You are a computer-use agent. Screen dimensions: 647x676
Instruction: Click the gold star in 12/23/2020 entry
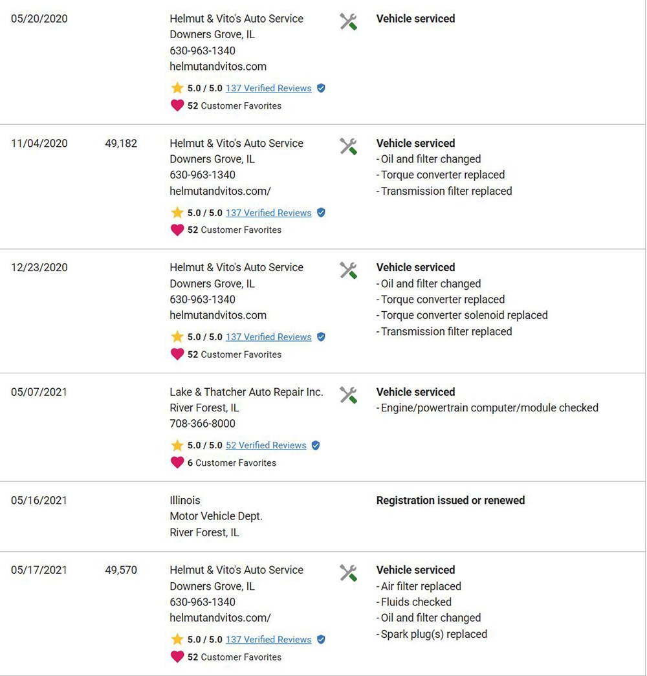pos(177,337)
